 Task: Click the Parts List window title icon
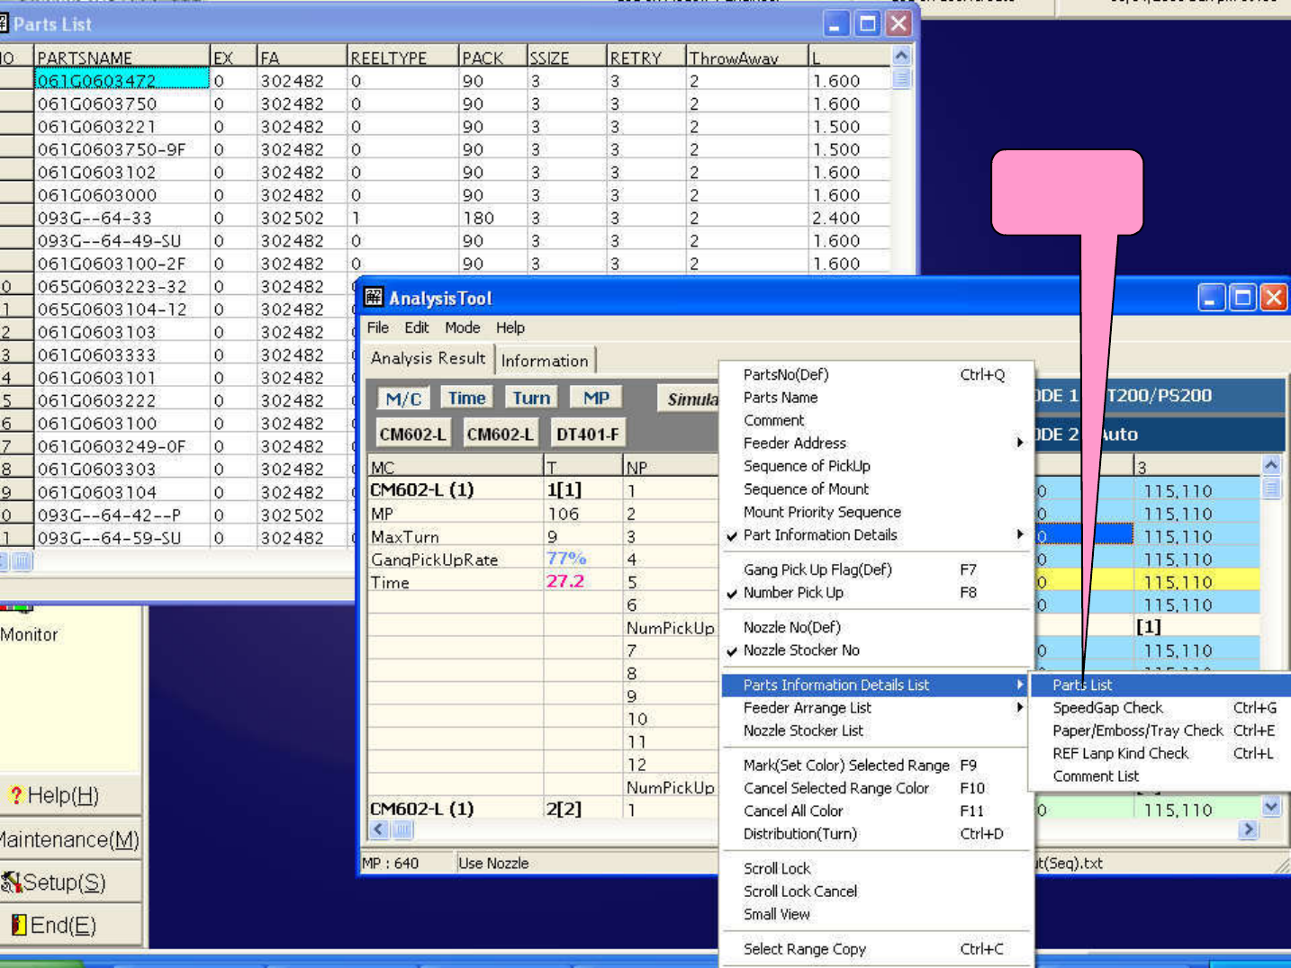4,23
